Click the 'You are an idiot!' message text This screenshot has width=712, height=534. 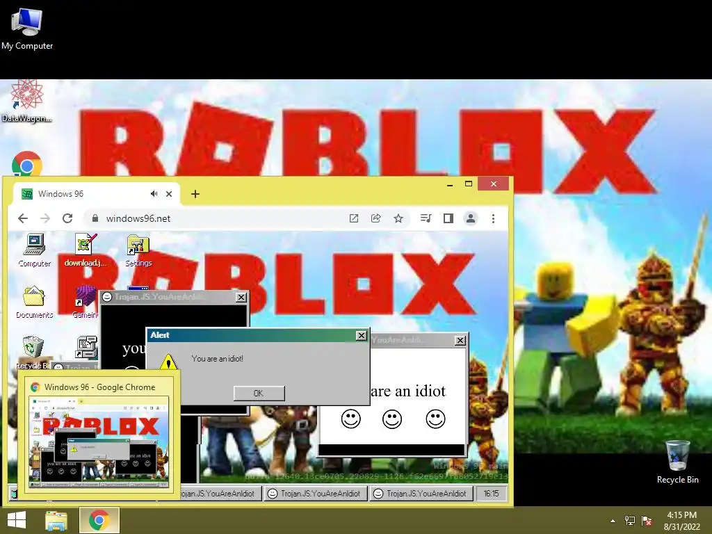[x=218, y=359]
